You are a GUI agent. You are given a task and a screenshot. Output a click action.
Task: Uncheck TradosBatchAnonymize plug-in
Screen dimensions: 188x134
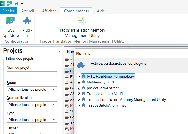click(79, 105)
